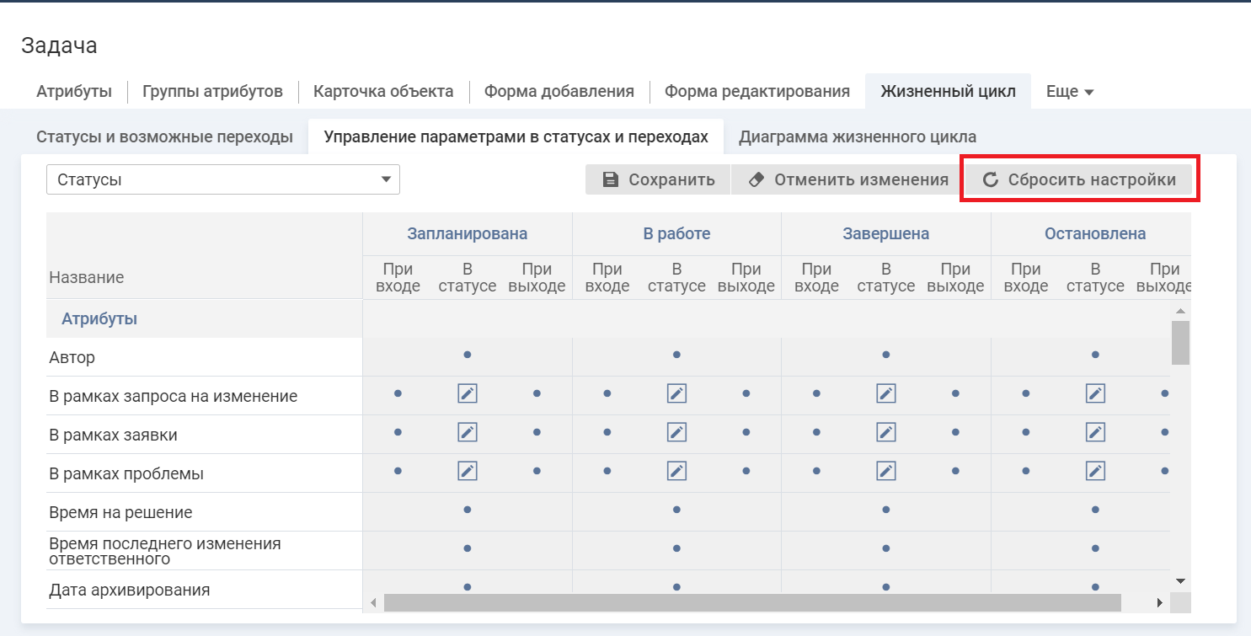Click edit icon for 'В рамках заявки' under В работе
1251x636 pixels.
pos(676,432)
